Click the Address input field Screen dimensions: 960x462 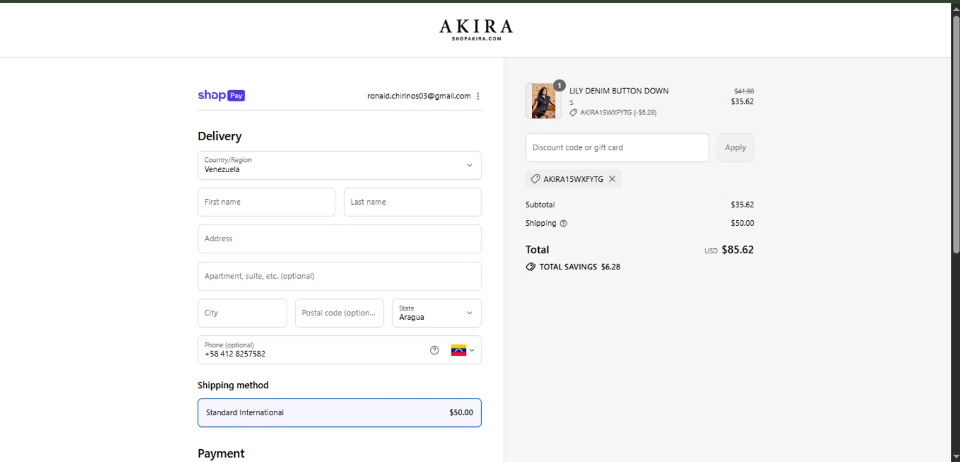(x=339, y=239)
